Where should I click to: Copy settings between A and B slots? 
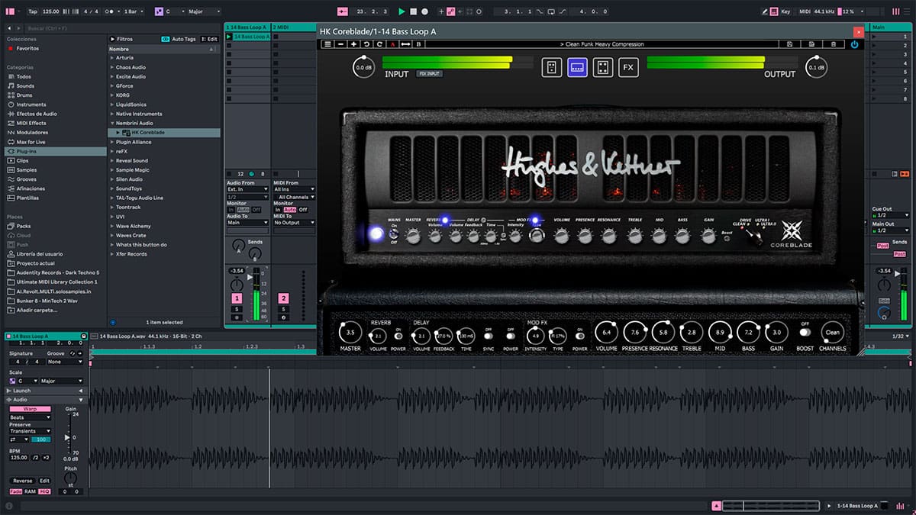tap(405, 44)
